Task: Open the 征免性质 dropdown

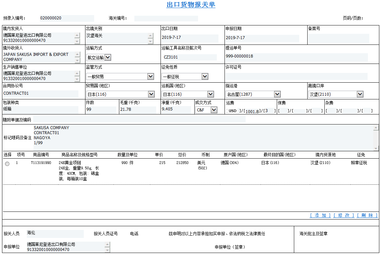Action: [x=205, y=77]
